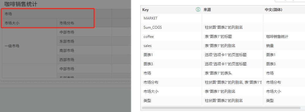Screen dimensions: 305x112
Task: Click the empty Chinese translation for Sum_COGS
Action: (x=284, y=27)
